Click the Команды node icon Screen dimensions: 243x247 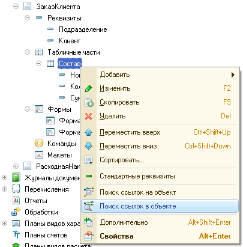pos(39,143)
